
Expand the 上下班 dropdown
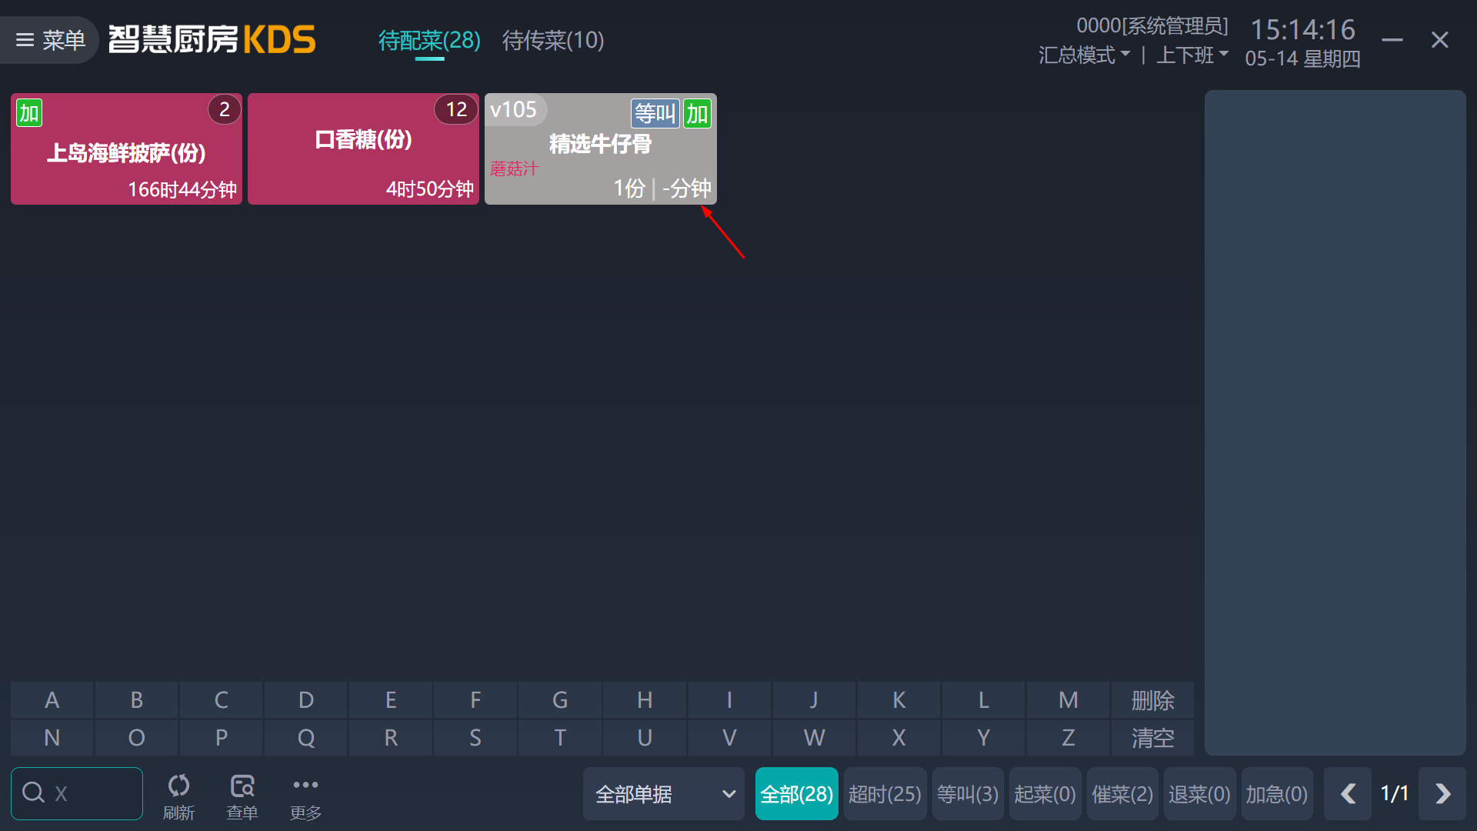tap(1192, 55)
